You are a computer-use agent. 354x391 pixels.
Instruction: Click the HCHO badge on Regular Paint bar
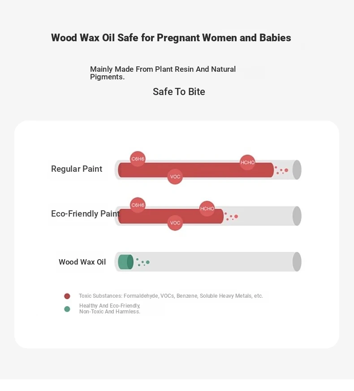tap(247, 162)
